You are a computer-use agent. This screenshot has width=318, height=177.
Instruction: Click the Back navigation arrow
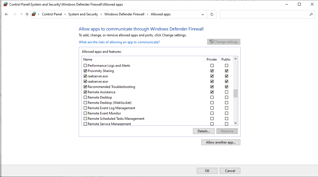[7, 14]
